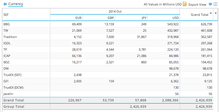The image size is (219, 112).
Task: Click the blue arrow next to Export View
Action: pos(210,4)
